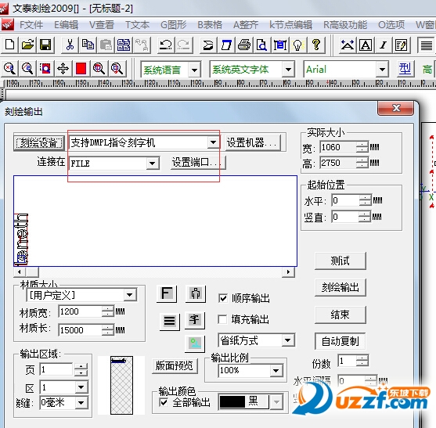Click the 自动复制 button
Image resolution: width=436 pixels, height=428 pixels.
[340, 341]
